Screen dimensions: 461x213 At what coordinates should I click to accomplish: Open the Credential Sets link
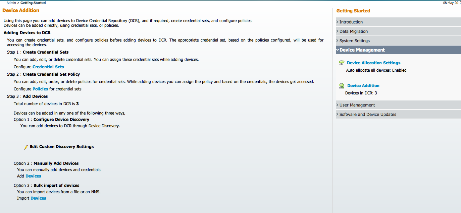point(48,67)
